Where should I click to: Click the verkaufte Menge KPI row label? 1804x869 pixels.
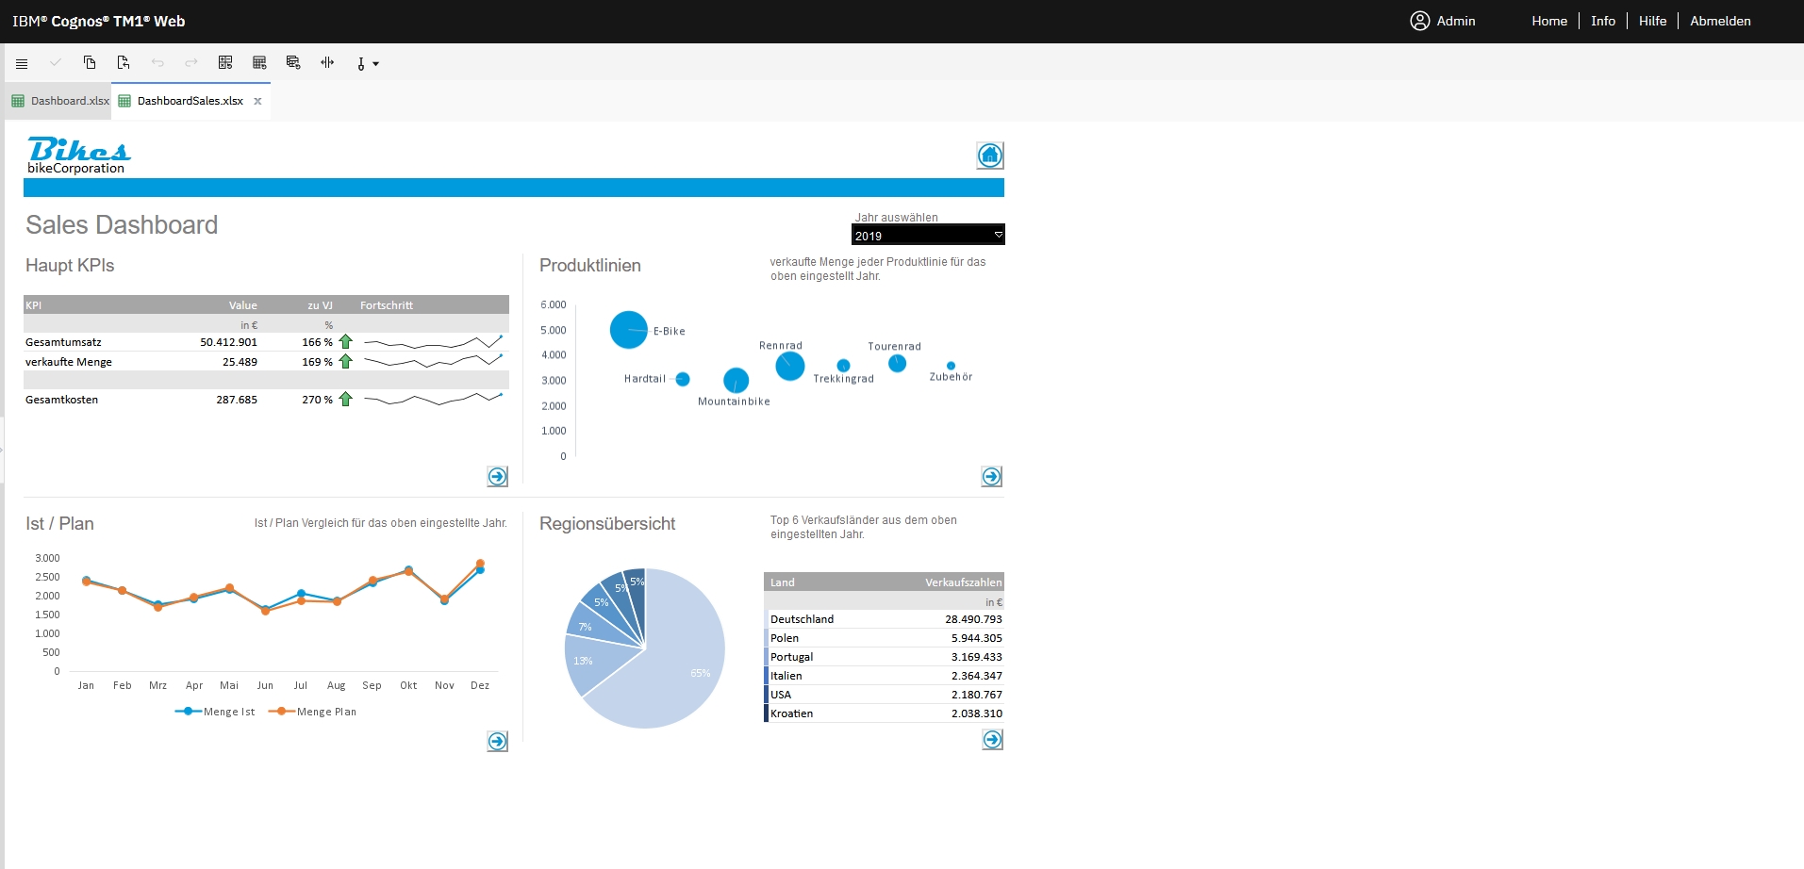(x=69, y=362)
